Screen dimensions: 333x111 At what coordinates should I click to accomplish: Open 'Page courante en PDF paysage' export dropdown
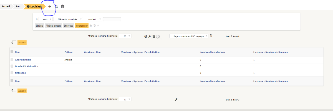pos(189,36)
